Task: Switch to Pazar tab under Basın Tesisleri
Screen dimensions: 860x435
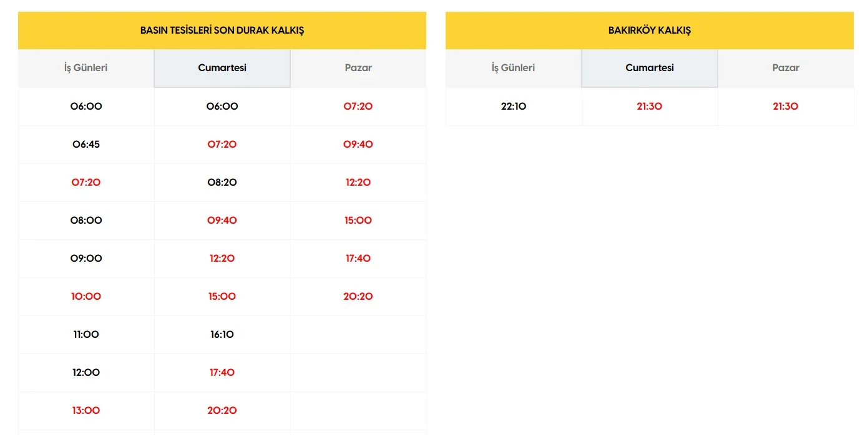Action: [358, 68]
